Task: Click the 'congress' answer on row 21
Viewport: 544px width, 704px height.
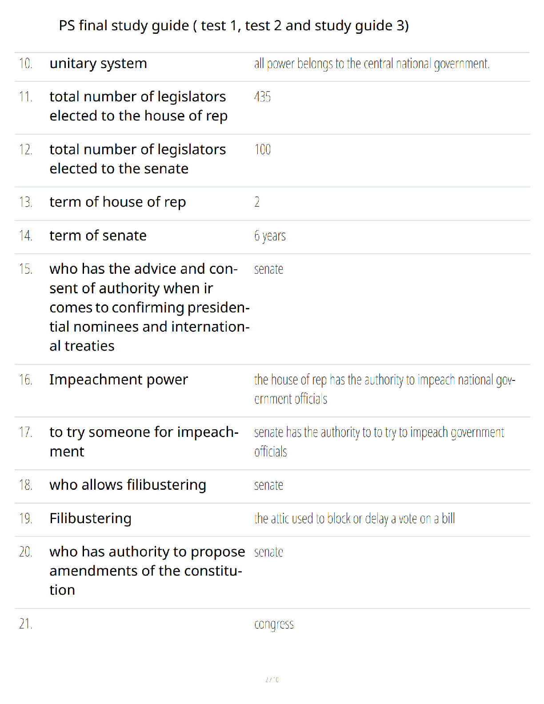Action: coord(274,624)
